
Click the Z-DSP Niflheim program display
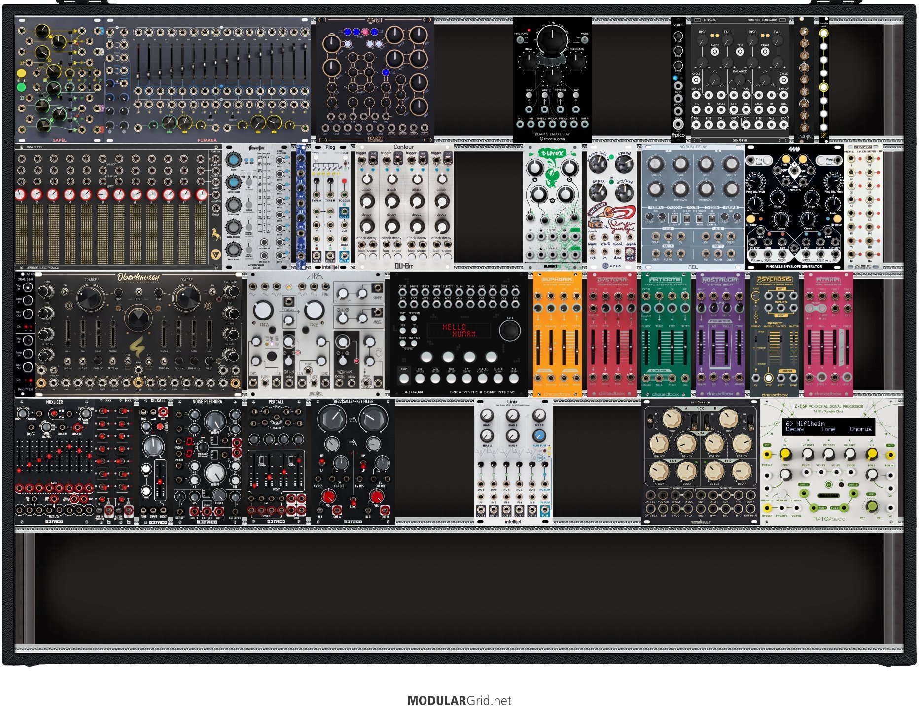(829, 426)
